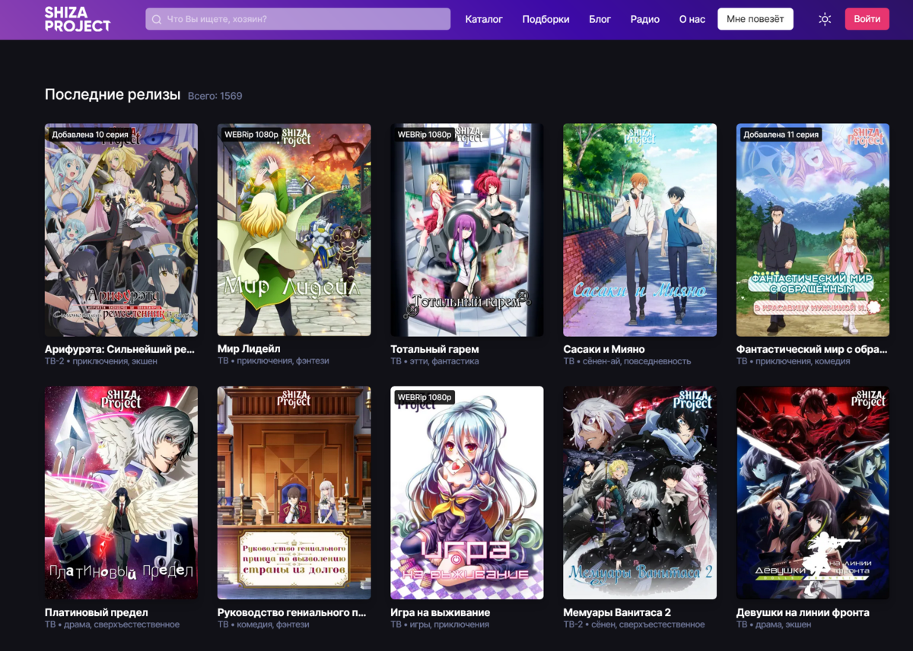Go to the Блог section
The width and height of the screenshot is (913, 651).
click(600, 19)
